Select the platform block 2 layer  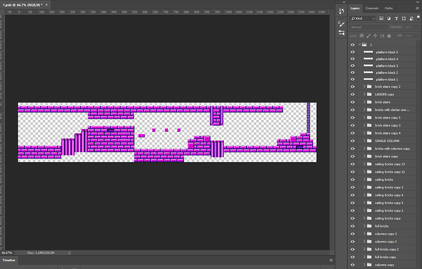[x=387, y=73]
